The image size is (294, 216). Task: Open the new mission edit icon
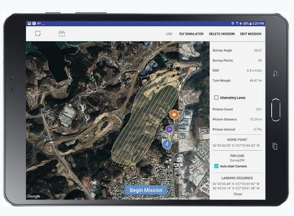[x=38, y=33]
